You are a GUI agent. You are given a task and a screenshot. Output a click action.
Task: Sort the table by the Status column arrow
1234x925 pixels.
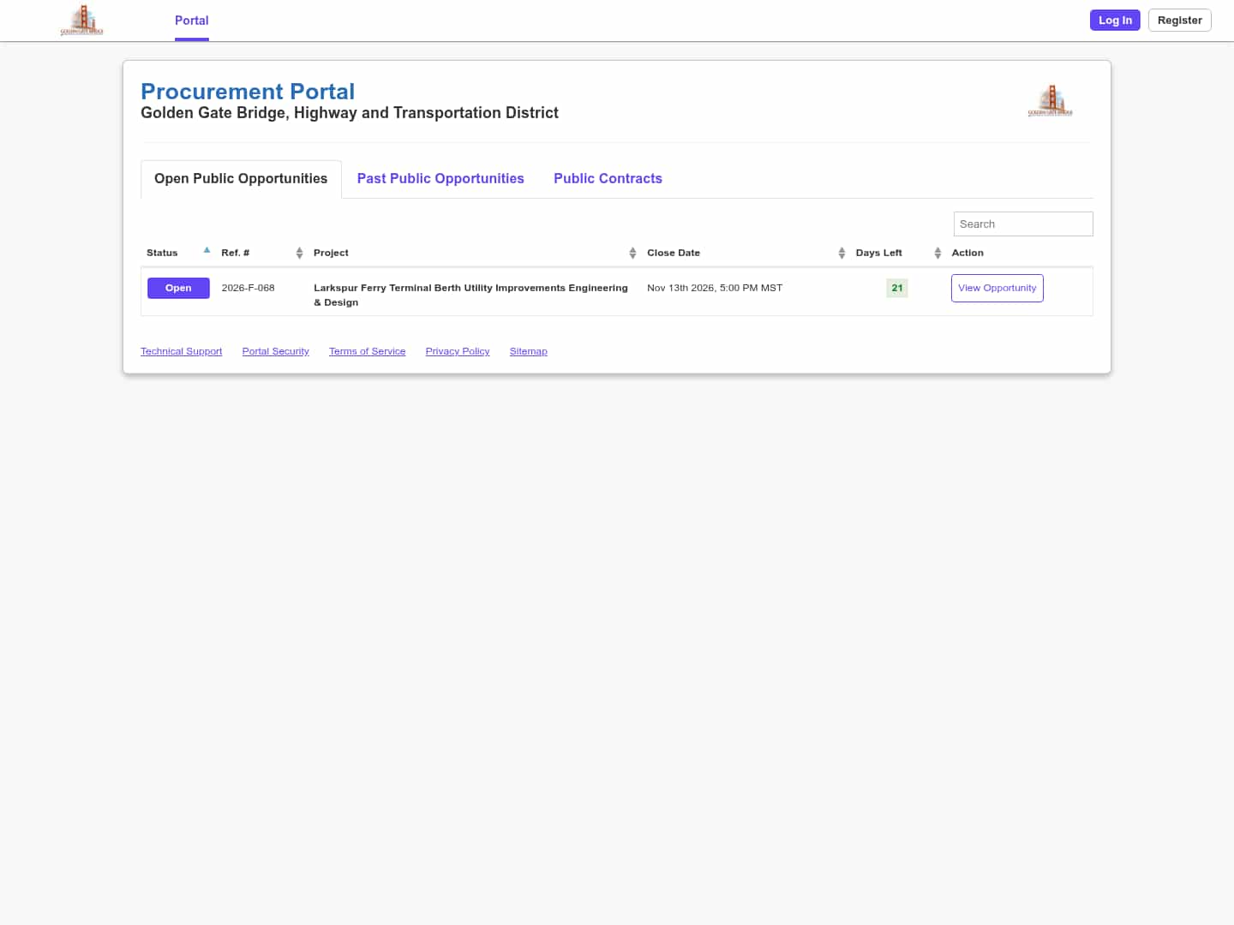coord(207,250)
